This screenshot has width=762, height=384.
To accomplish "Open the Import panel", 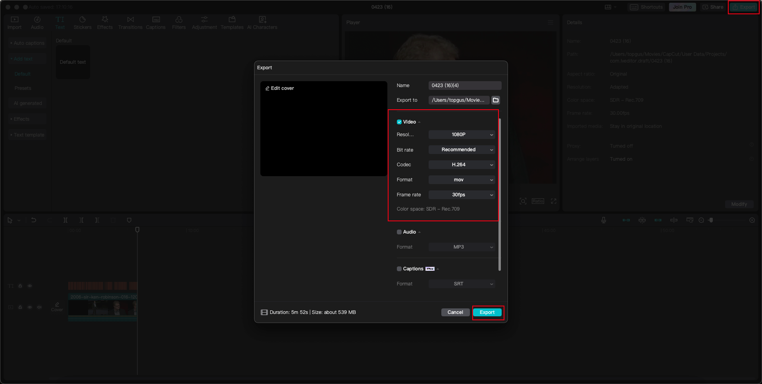I will click(14, 22).
